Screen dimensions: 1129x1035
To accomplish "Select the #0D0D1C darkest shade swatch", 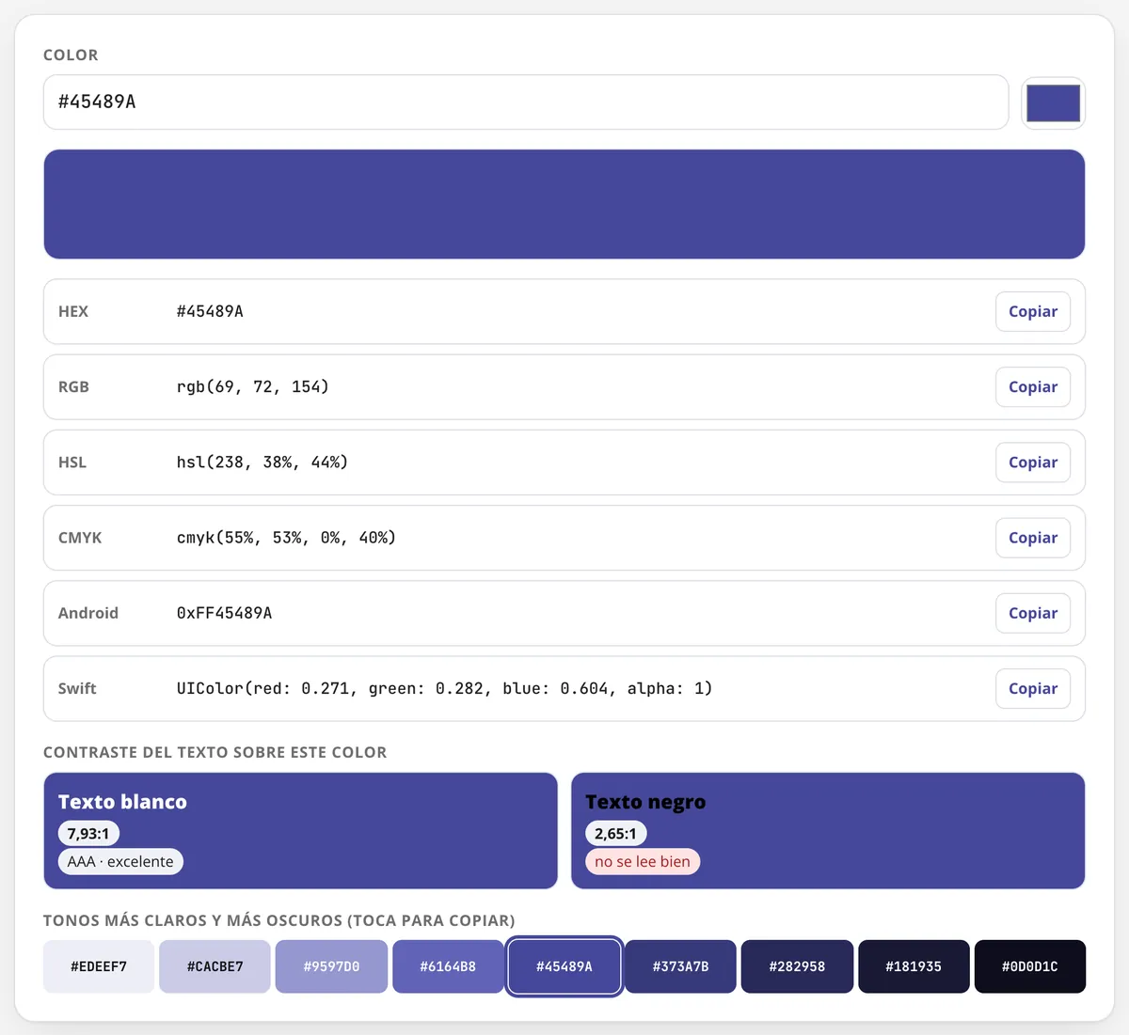I will (1030, 966).
